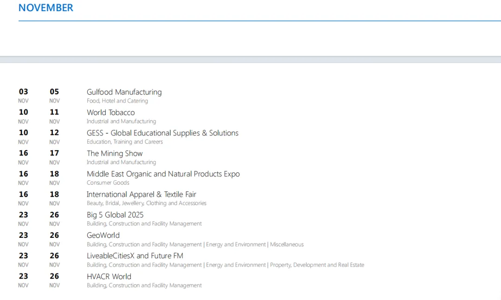Click end date 11 of World Tobacco
Image resolution: width=501 pixels, height=300 pixels.
[x=54, y=112]
